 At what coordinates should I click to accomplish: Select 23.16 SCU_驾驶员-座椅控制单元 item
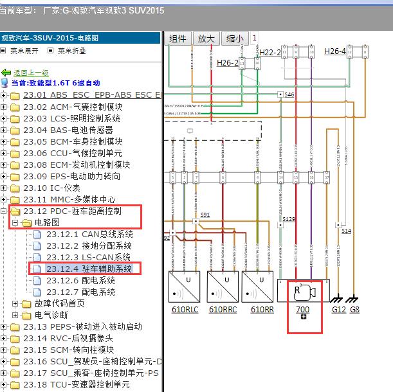[x=92, y=361]
